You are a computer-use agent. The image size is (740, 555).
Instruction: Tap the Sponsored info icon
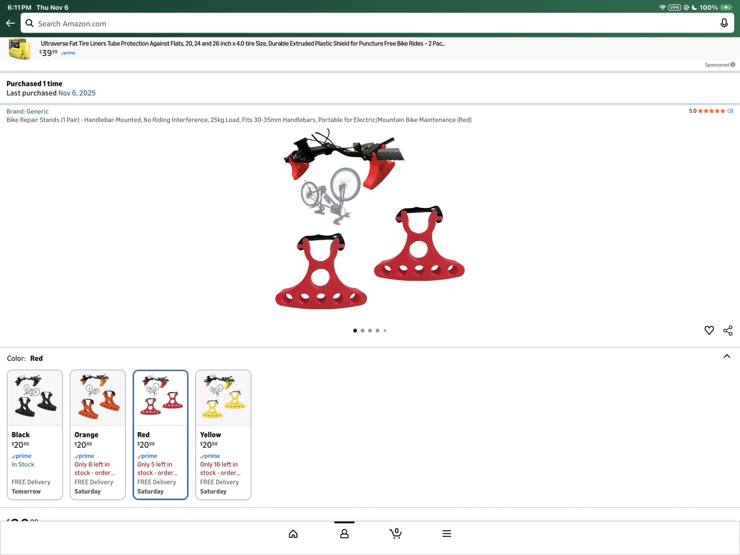pyautogui.click(x=733, y=65)
